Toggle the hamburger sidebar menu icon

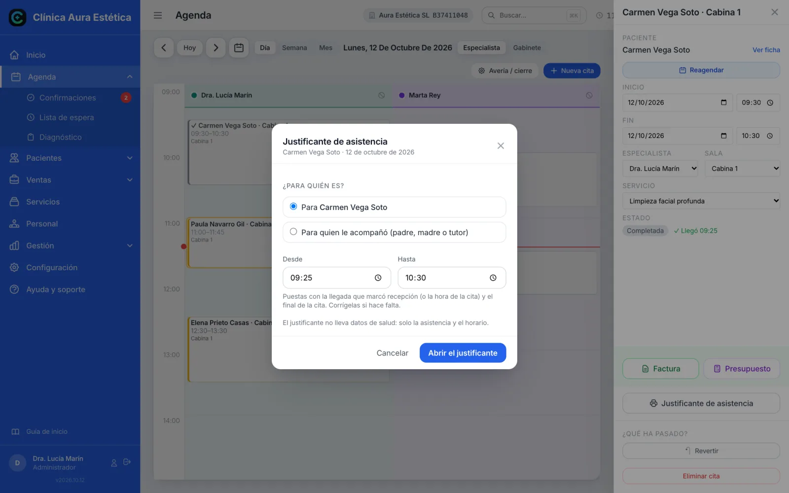[158, 15]
